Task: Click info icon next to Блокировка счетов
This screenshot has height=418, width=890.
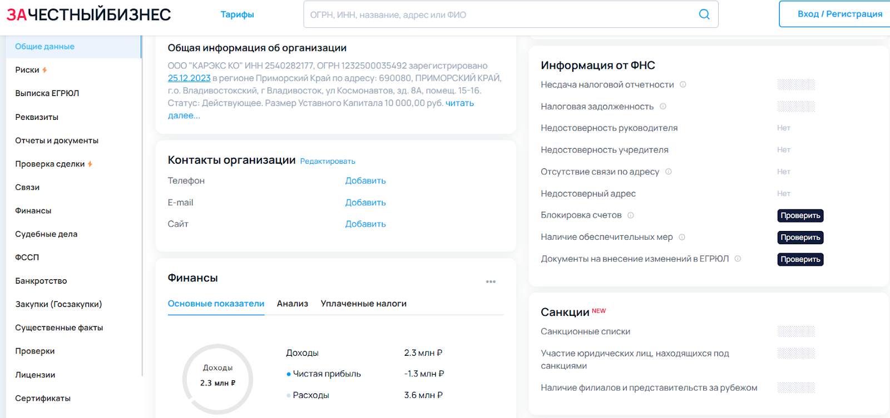Action: pos(630,215)
